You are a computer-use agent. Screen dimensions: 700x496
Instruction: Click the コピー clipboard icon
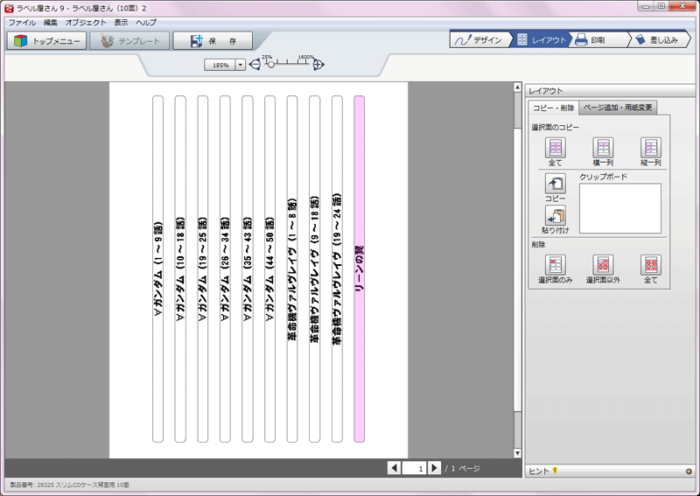click(556, 184)
